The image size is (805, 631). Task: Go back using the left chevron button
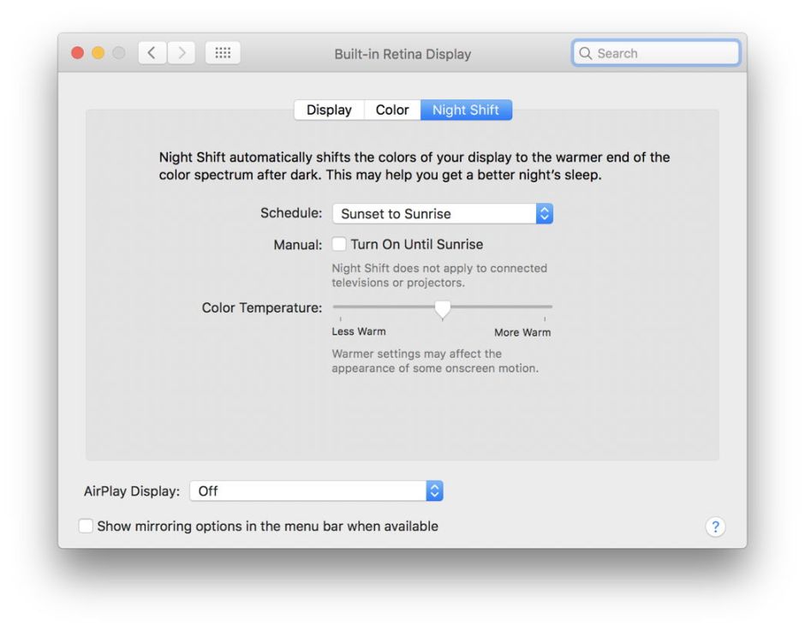[152, 53]
